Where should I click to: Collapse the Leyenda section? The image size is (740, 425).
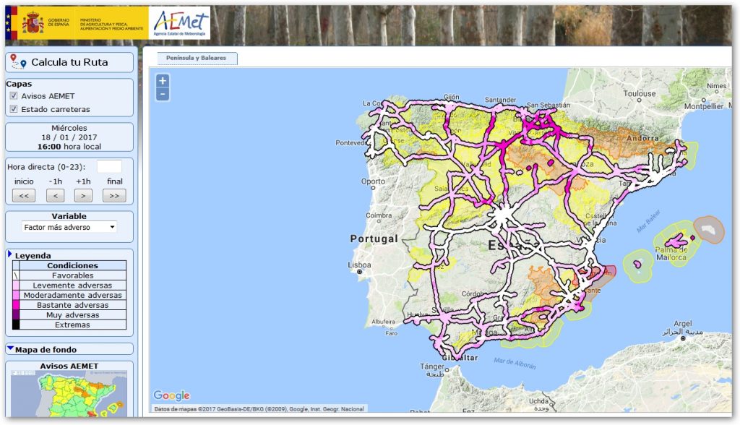click(x=10, y=254)
